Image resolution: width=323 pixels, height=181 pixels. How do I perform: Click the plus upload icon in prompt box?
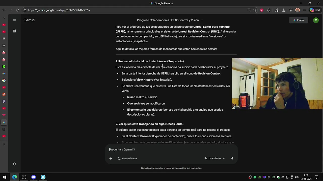(x=111, y=158)
